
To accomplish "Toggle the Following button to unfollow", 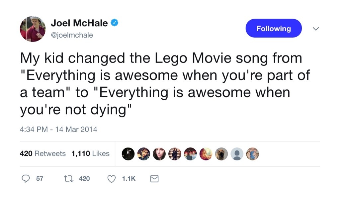I will pyautogui.click(x=273, y=28).
